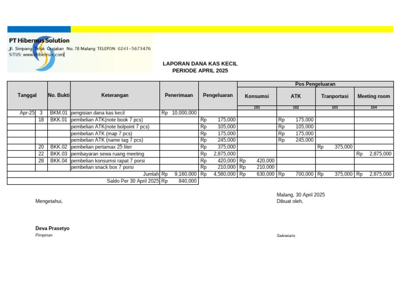Viewport: 404px width, 286px height.
Task: Select the Tanggal column header
Action: pos(27,95)
